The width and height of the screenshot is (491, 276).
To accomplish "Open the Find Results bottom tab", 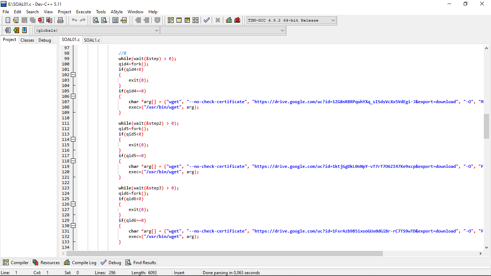I will 141,263.
